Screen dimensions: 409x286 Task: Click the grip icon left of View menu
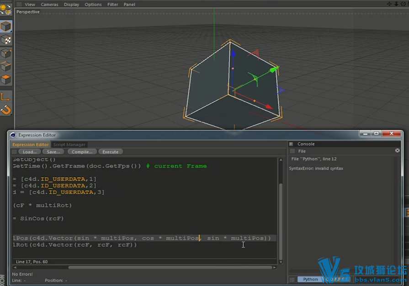click(19, 4)
